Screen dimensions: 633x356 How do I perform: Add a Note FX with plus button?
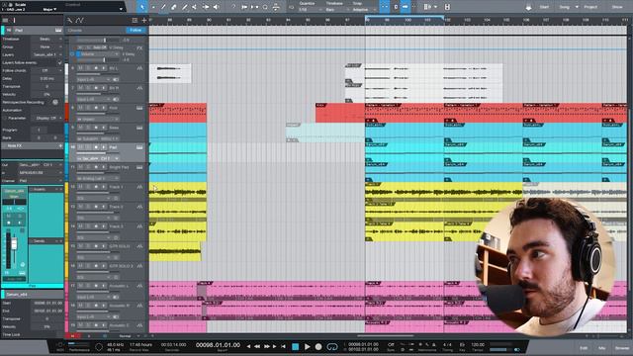click(x=60, y=145)
